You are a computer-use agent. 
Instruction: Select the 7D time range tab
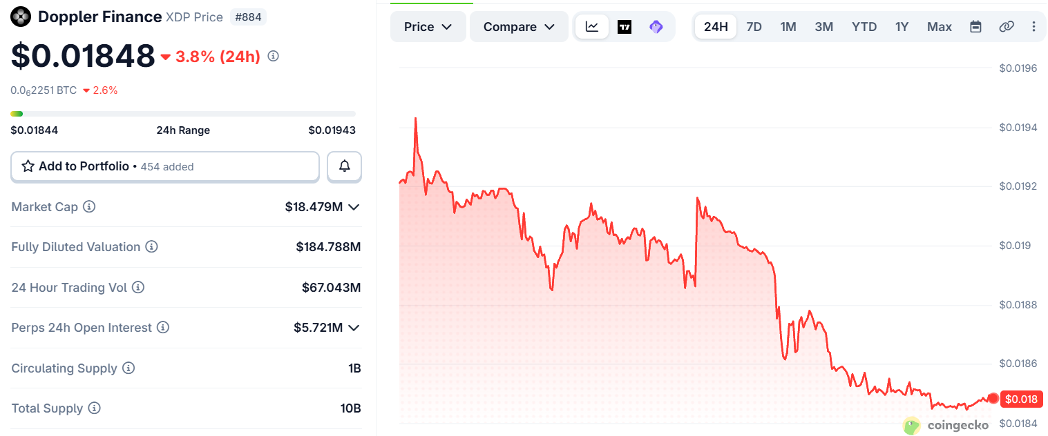(754, 27)
